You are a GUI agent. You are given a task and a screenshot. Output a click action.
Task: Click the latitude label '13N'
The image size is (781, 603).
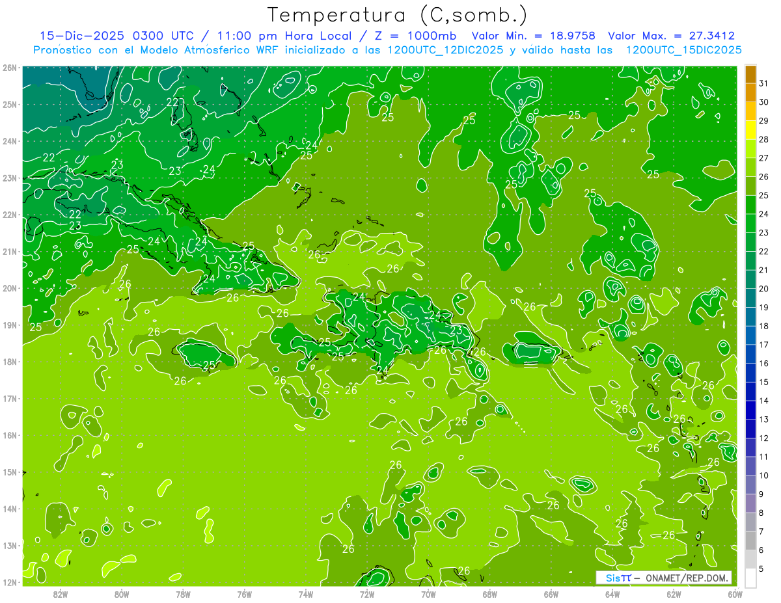click(10, 545)
